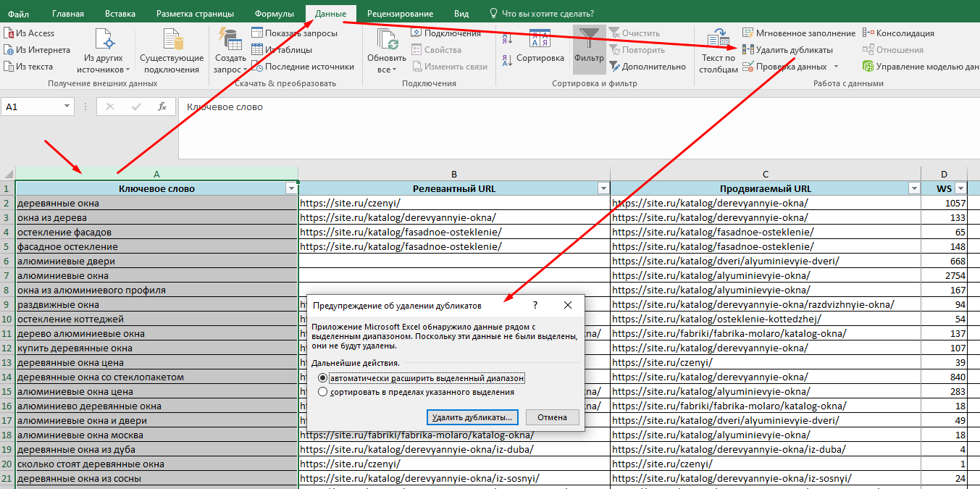Sort descending Z to A

[508, 62]
